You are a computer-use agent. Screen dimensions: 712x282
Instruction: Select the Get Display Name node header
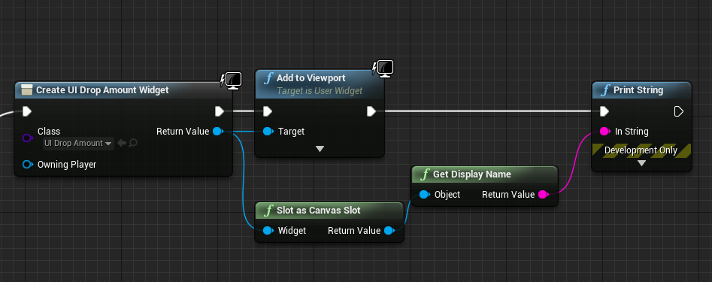484,174
